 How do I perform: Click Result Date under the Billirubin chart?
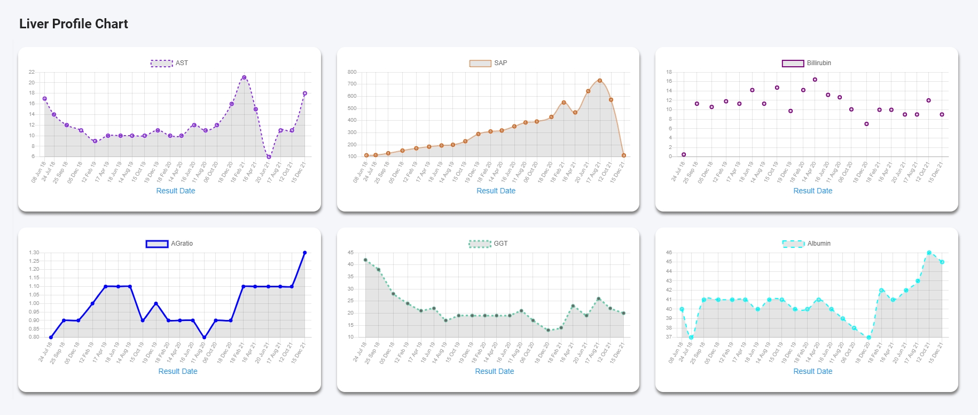812,191
